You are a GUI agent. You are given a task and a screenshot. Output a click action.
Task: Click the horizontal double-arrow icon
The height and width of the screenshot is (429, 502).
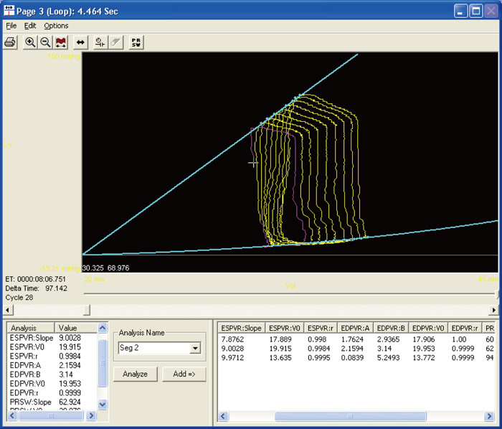coord(80,42)
